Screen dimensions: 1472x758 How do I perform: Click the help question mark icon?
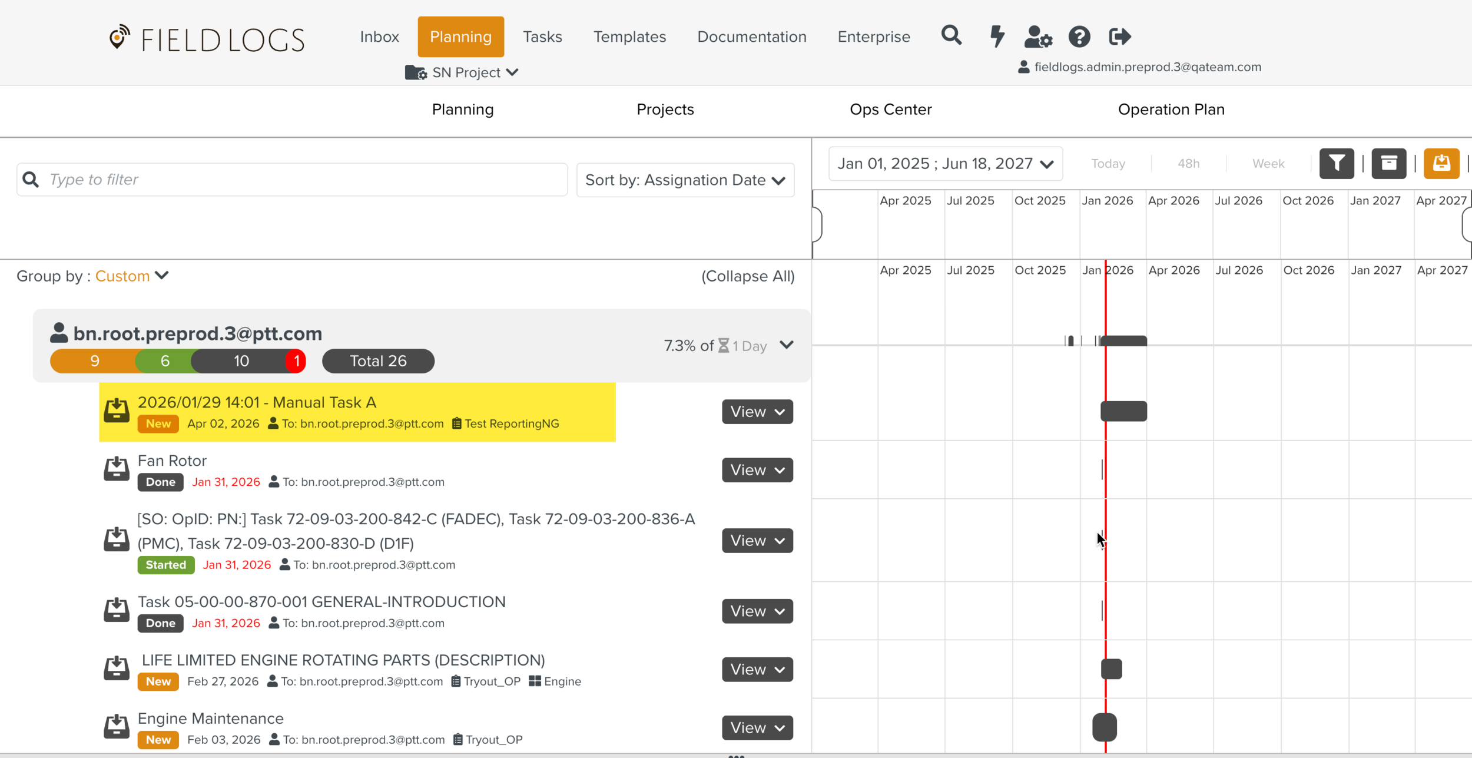pyautogui.click(x=1079, y=37)
